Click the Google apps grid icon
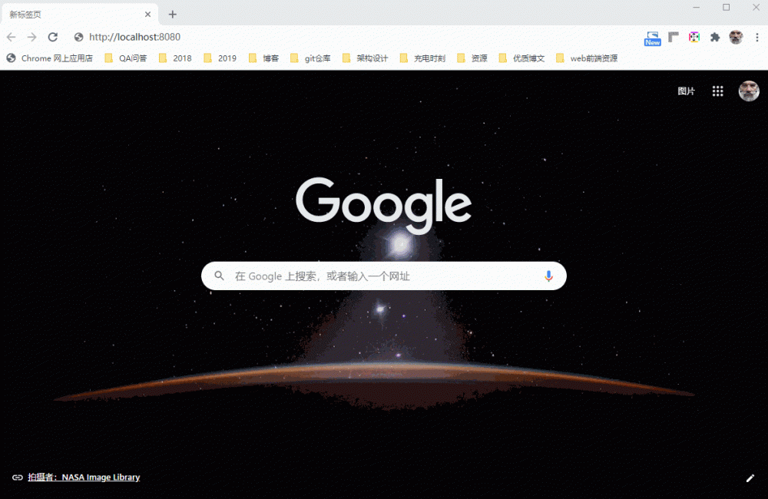Image resolution: width=768 pixels, height=499 pixels. coord(718,91)
